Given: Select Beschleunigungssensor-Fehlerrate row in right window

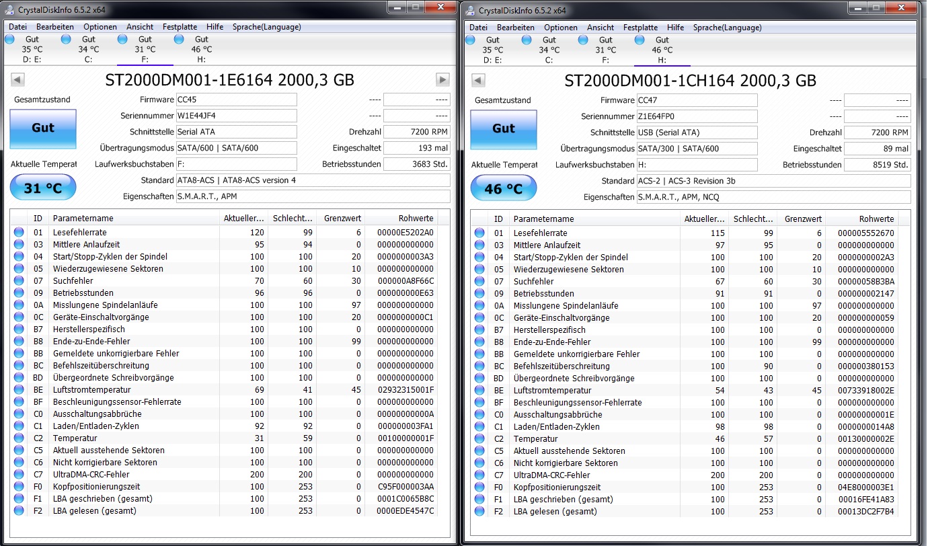Looking at the screenshot, I should 685,402.
